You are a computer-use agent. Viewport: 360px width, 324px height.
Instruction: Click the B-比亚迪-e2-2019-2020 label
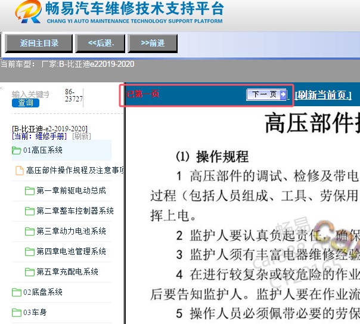[49, 129]
